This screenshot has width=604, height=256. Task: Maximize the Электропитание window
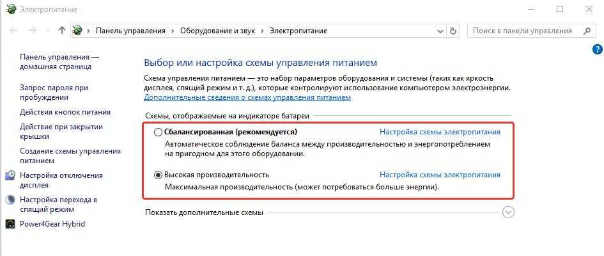[560, 9]
